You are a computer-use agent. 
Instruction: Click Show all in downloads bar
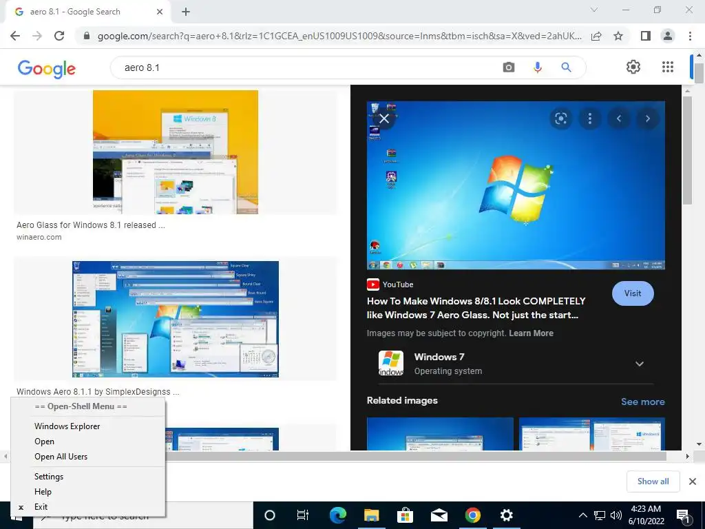coord(653,481)
